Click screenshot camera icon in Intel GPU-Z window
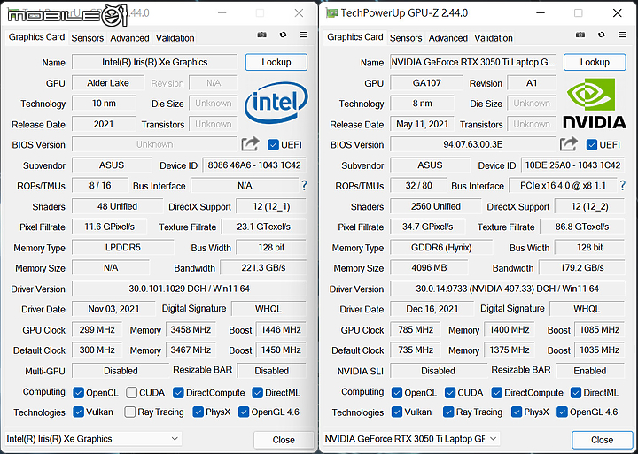The image size is (638, 454). click(262, 35)
